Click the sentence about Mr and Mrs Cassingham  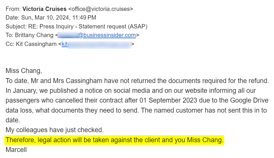[137, 81]
